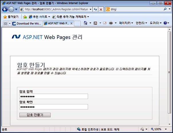Expand the Print options dropdown arrow
173x133 pixels.
[116, 23]
